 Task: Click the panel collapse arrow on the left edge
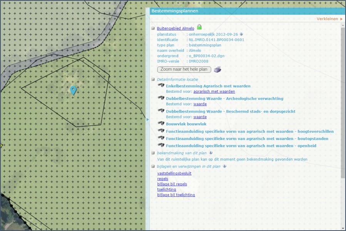[148, 119]
